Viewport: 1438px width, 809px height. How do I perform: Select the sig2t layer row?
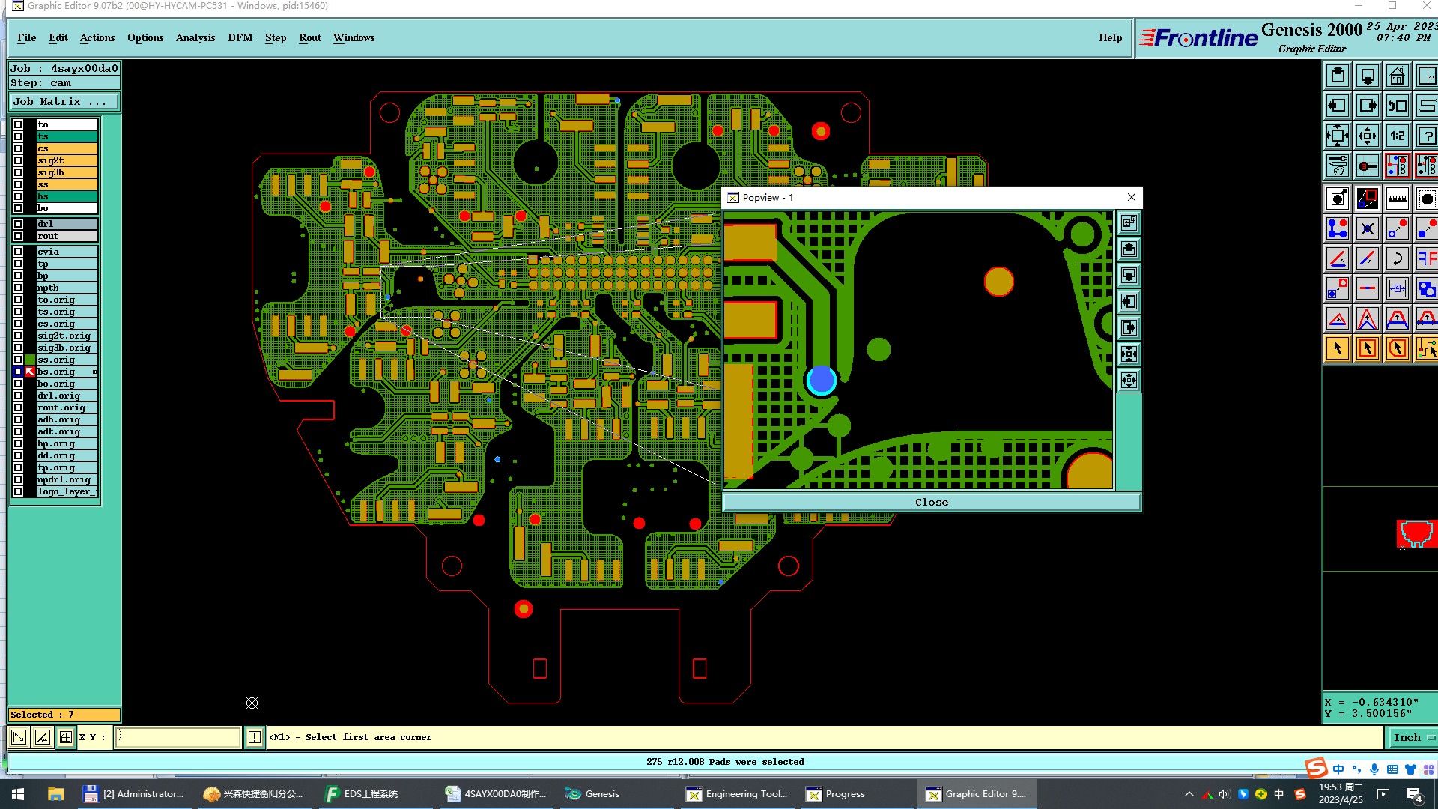tap(67, 160)
